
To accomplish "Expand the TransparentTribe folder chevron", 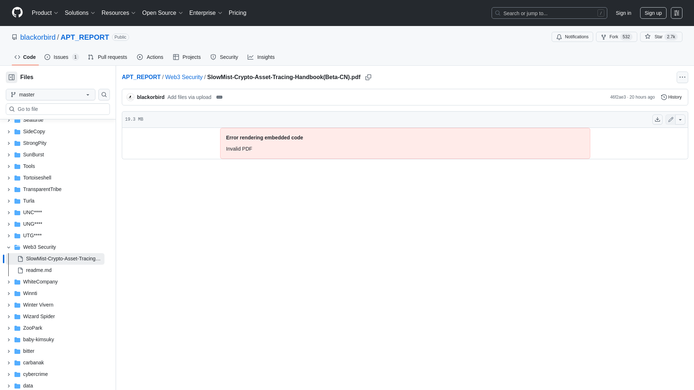I will tap(9, 190).
